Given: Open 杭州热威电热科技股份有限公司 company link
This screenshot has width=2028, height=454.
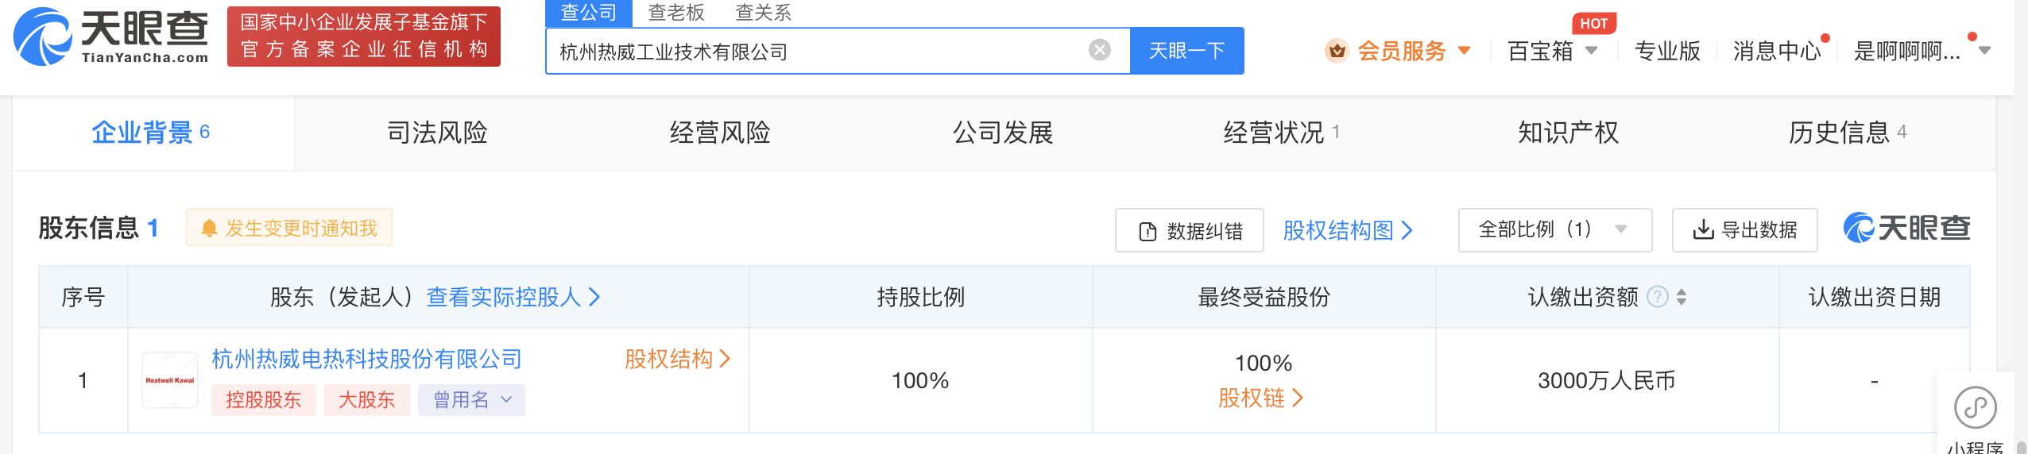Looking at the screenshot, I should (366, 360).
